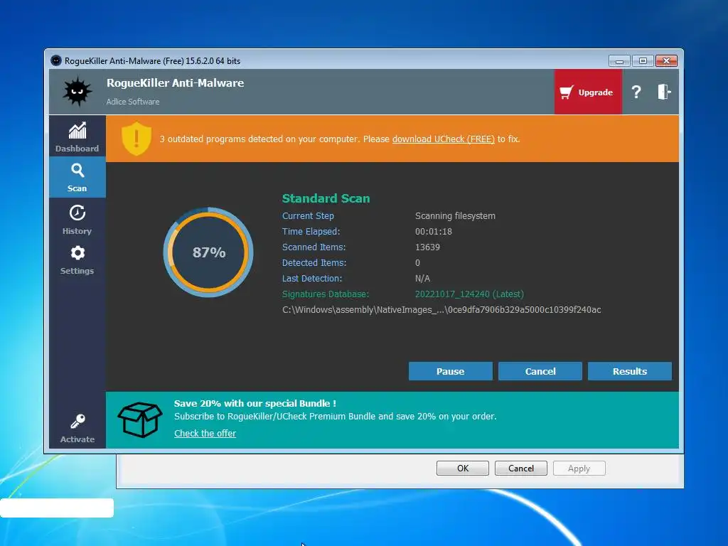Click the RogueKiller spiky logo

(x=77, y=92)
